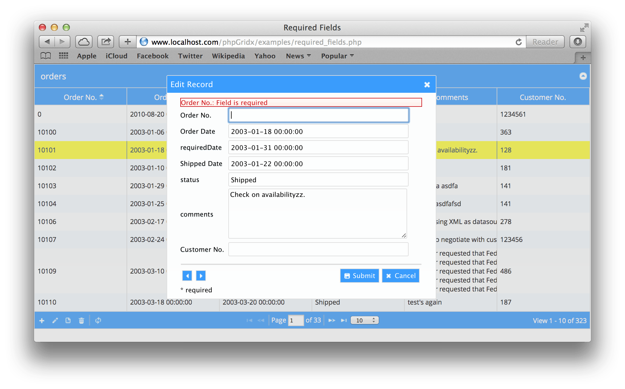The image size is (625, 389).
Task: Sort by Order No. column arrows
Action: (x=101, y=97)
